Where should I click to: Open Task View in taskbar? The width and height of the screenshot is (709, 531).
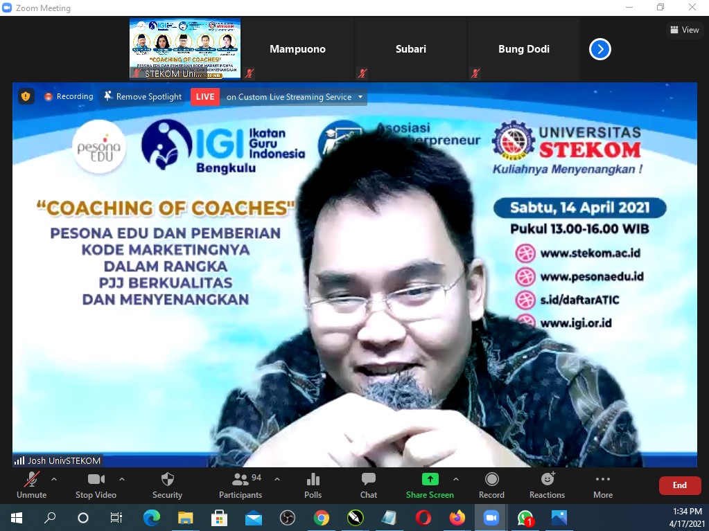point(116,517)
